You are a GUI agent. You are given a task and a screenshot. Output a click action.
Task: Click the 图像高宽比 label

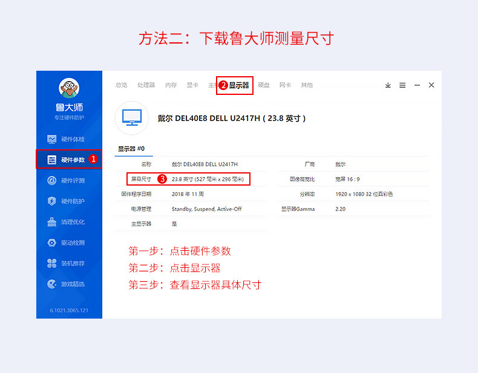coord(302,179)
